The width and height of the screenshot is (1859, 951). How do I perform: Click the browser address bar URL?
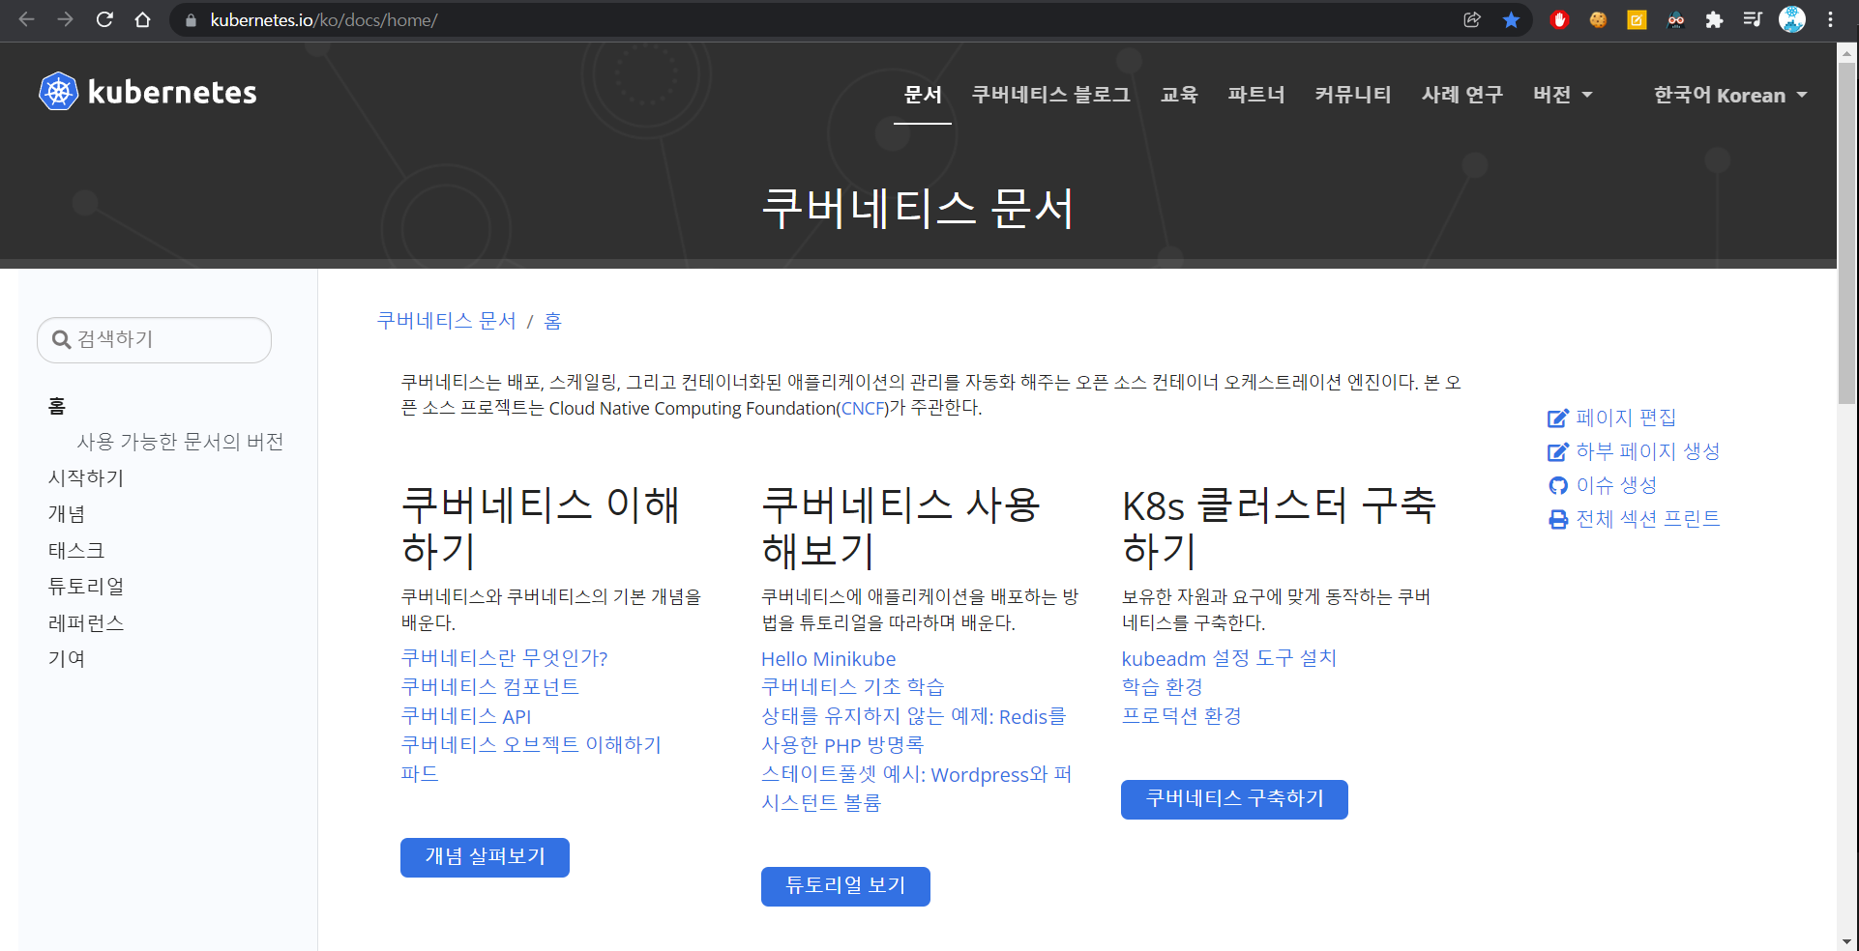pos(323,19)
